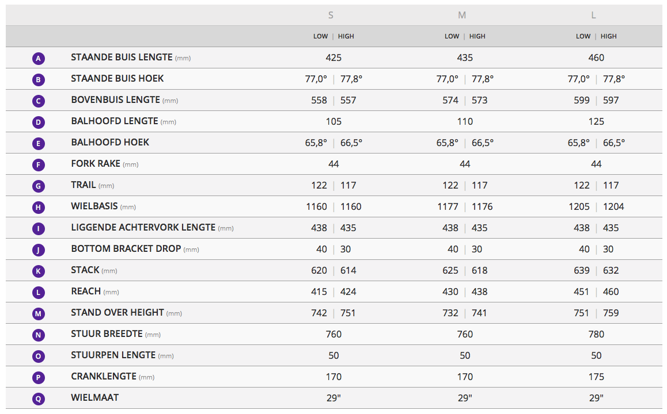Click the purple H icon beside Wielbasis
667x414 pixels.
(x=39, y=208)
